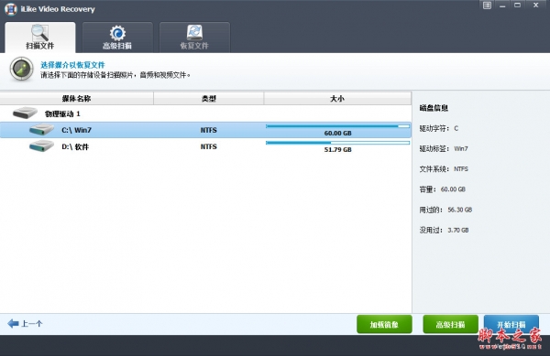This screenshot has width=550, height=356.
Task: Click the 没用过: 3.70 GB entry
Action: (444, 230)
